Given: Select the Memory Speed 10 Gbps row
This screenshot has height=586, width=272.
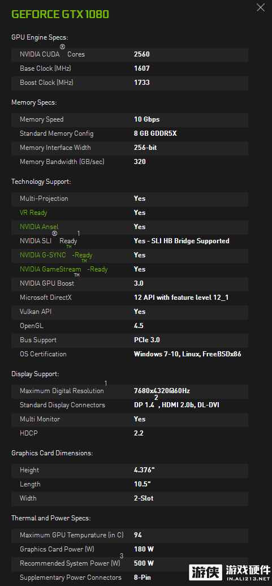Looking at the screenshot, I should pos(129,120).
